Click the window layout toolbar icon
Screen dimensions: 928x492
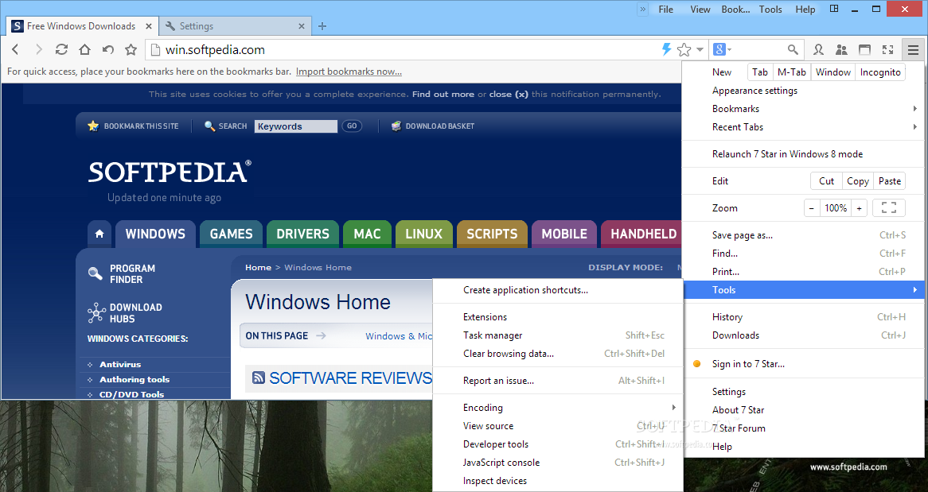(x=864, y=49)
